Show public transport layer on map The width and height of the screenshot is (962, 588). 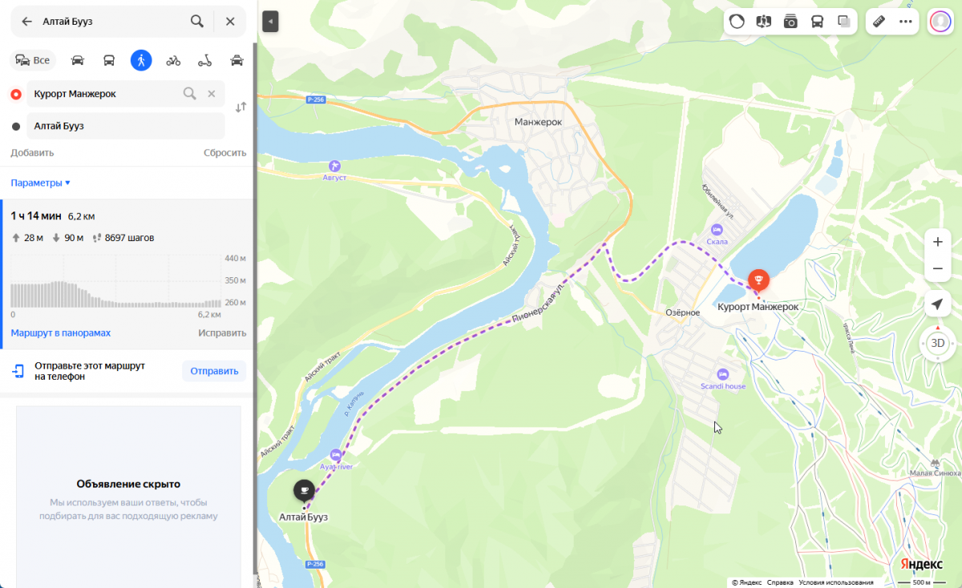tap(817, 22)
